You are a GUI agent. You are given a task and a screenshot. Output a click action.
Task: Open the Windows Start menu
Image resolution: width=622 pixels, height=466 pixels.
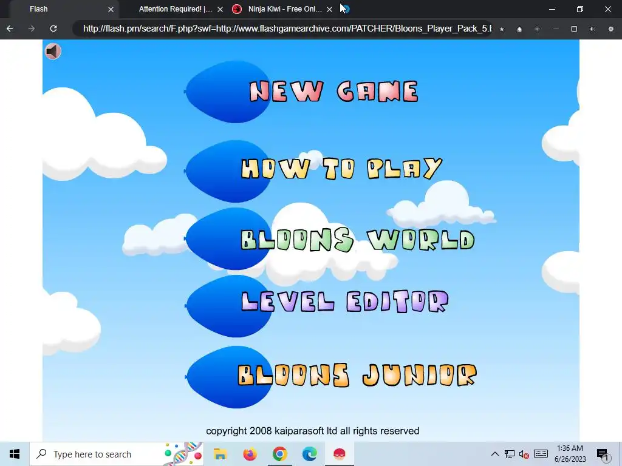coord(15,454)
